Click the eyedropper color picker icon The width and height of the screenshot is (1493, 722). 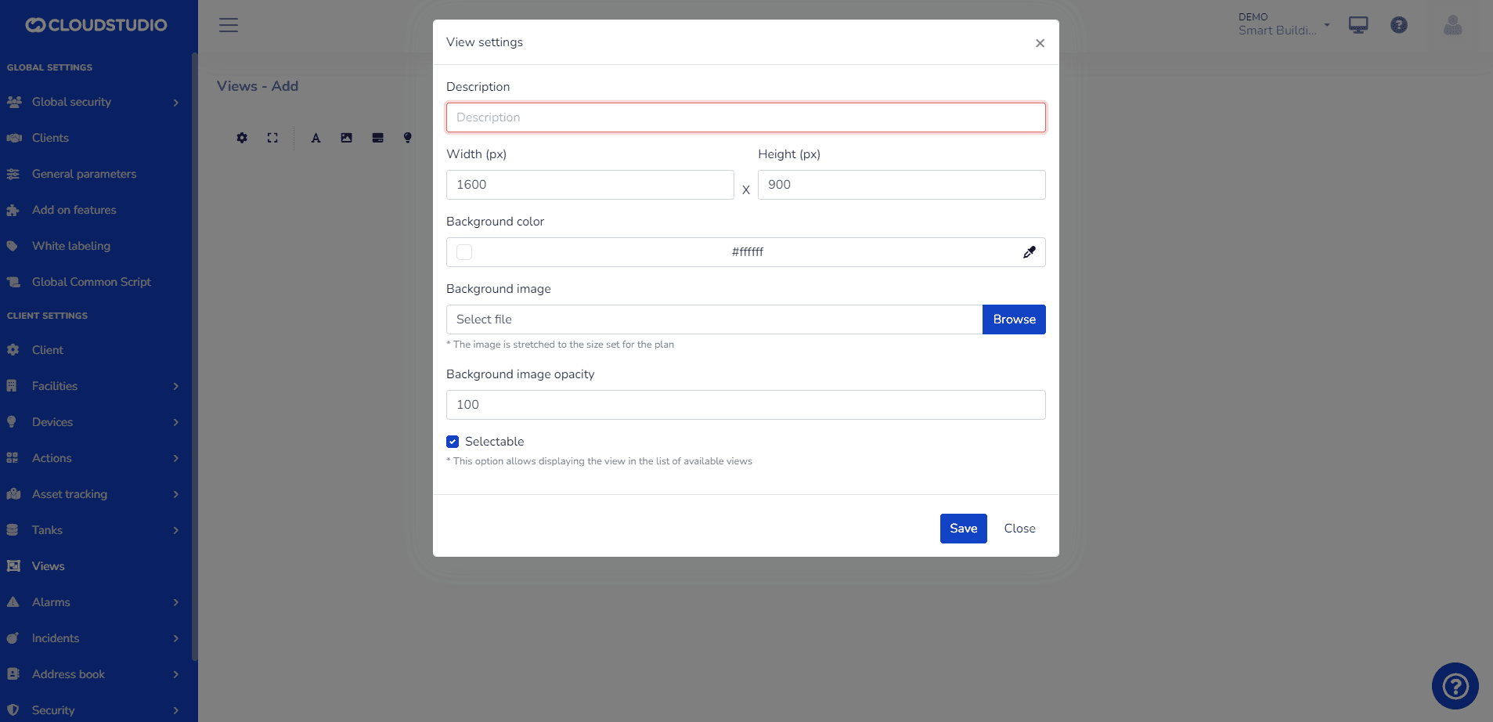coord(1029,252)
